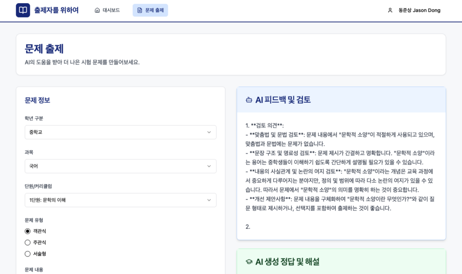462x274 pixels.
Task: Click the home icon beside 대시보드
Action: click(97, 10)
